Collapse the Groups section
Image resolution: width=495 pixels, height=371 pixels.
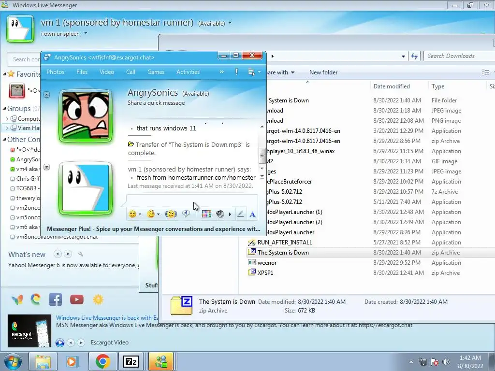pos(4,109)
